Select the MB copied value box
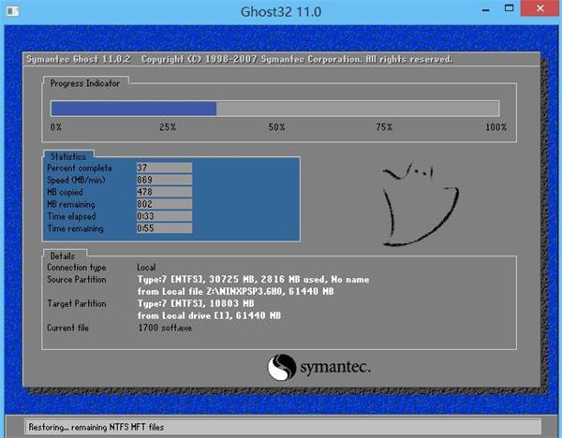The width and height of the screenshot is (562, 438). pos(163,192)
